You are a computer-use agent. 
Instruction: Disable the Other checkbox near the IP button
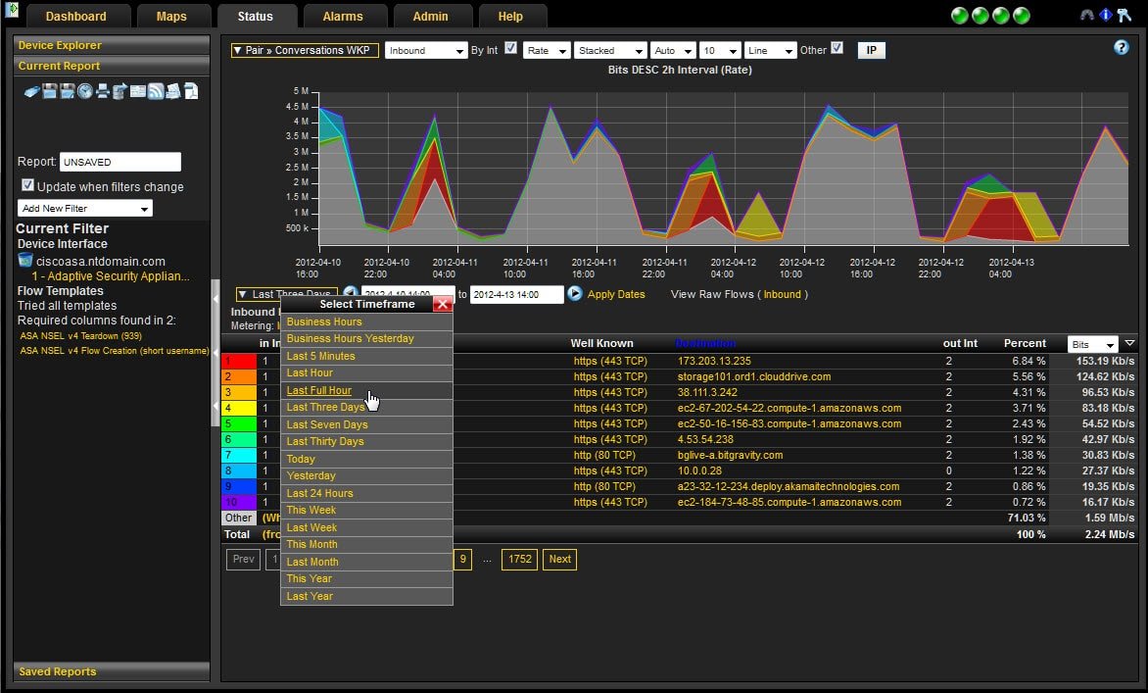point(836,49)
